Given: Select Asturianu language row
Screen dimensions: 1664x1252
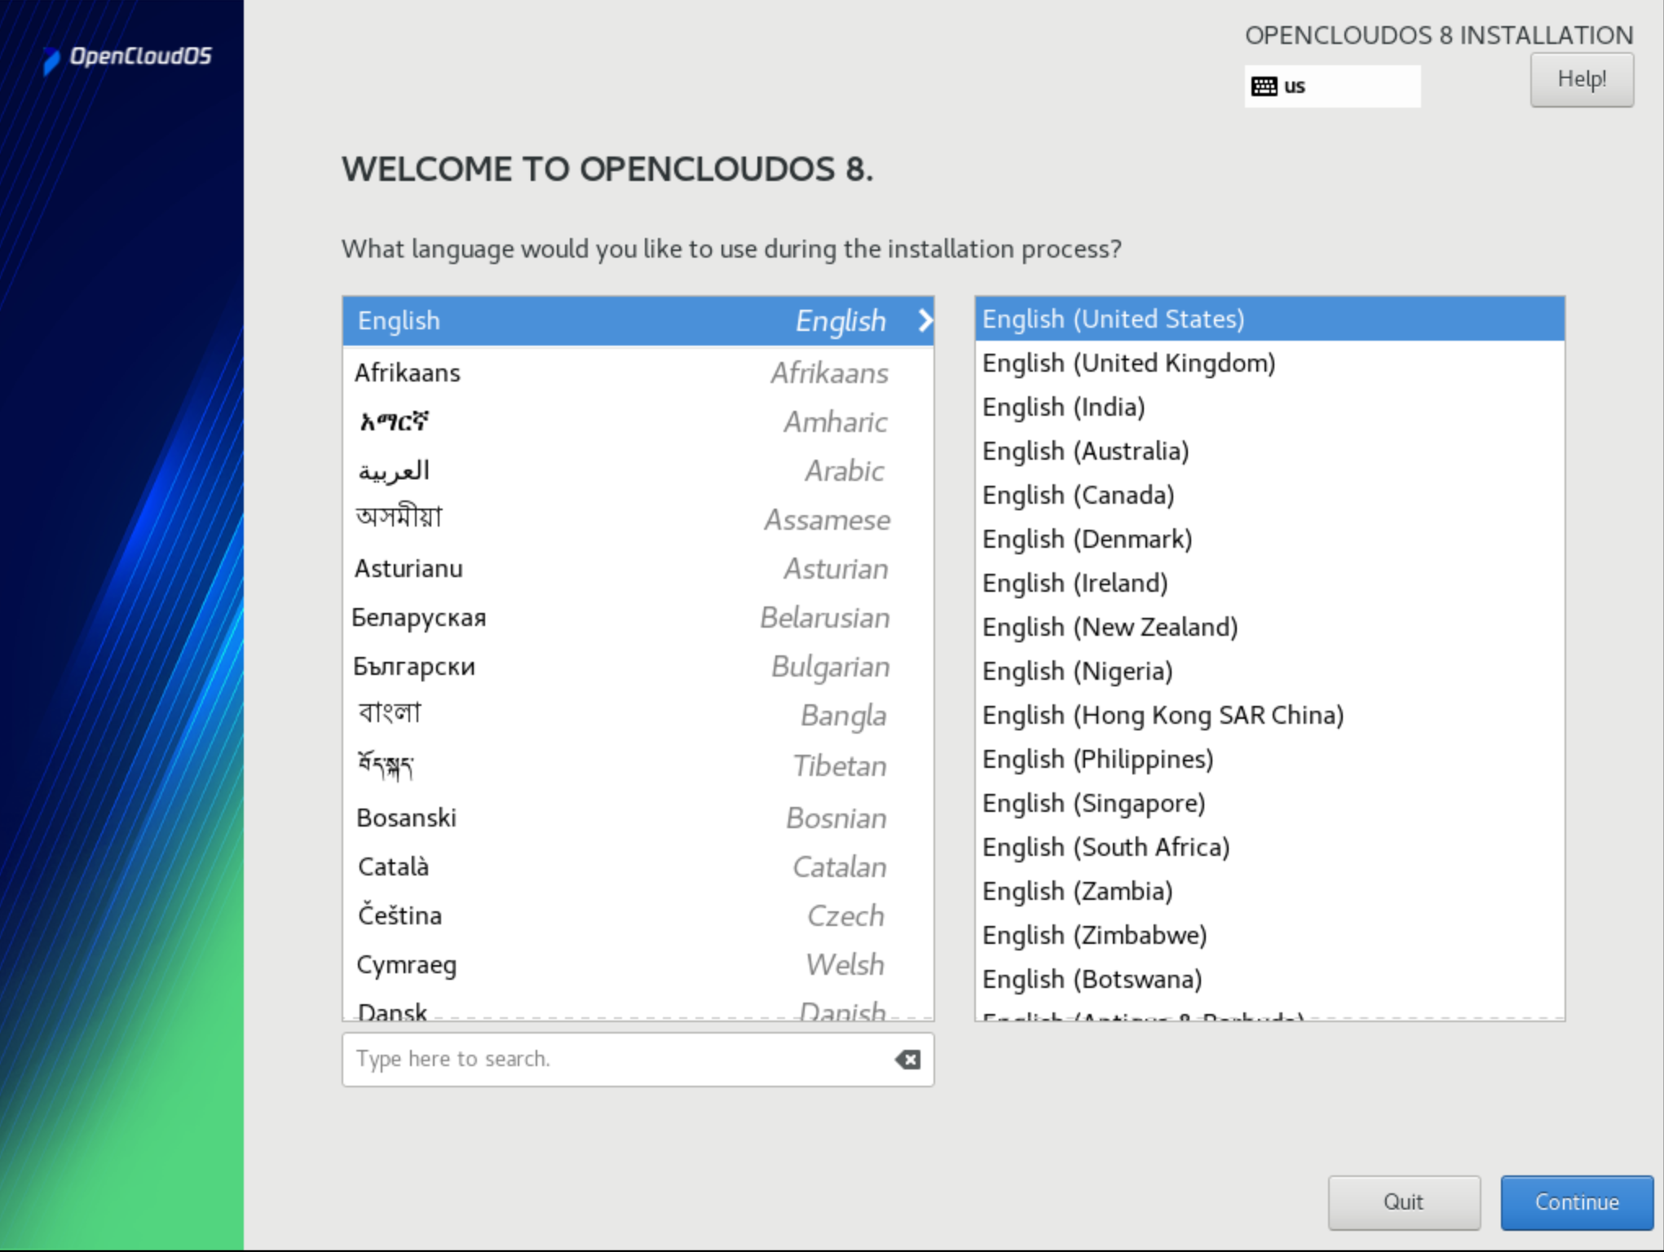Looking at the screenshot, I should coord(638,568).
